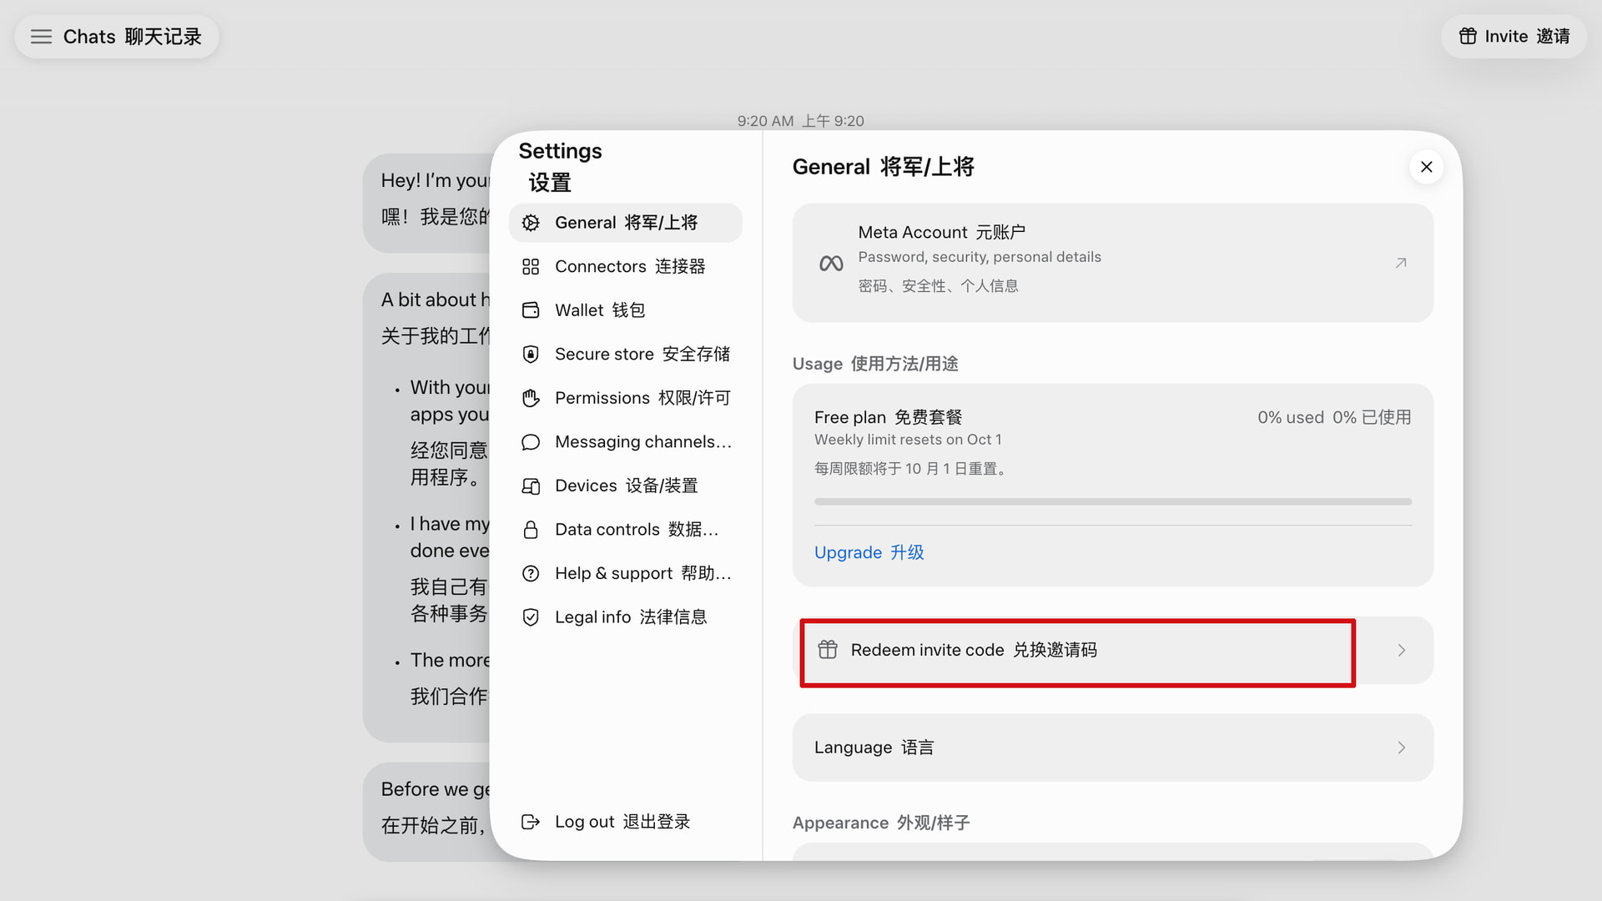Click the Messaging channels speech bubble icon
This screenshot has height=901, width=1602.
pos(531,442)
